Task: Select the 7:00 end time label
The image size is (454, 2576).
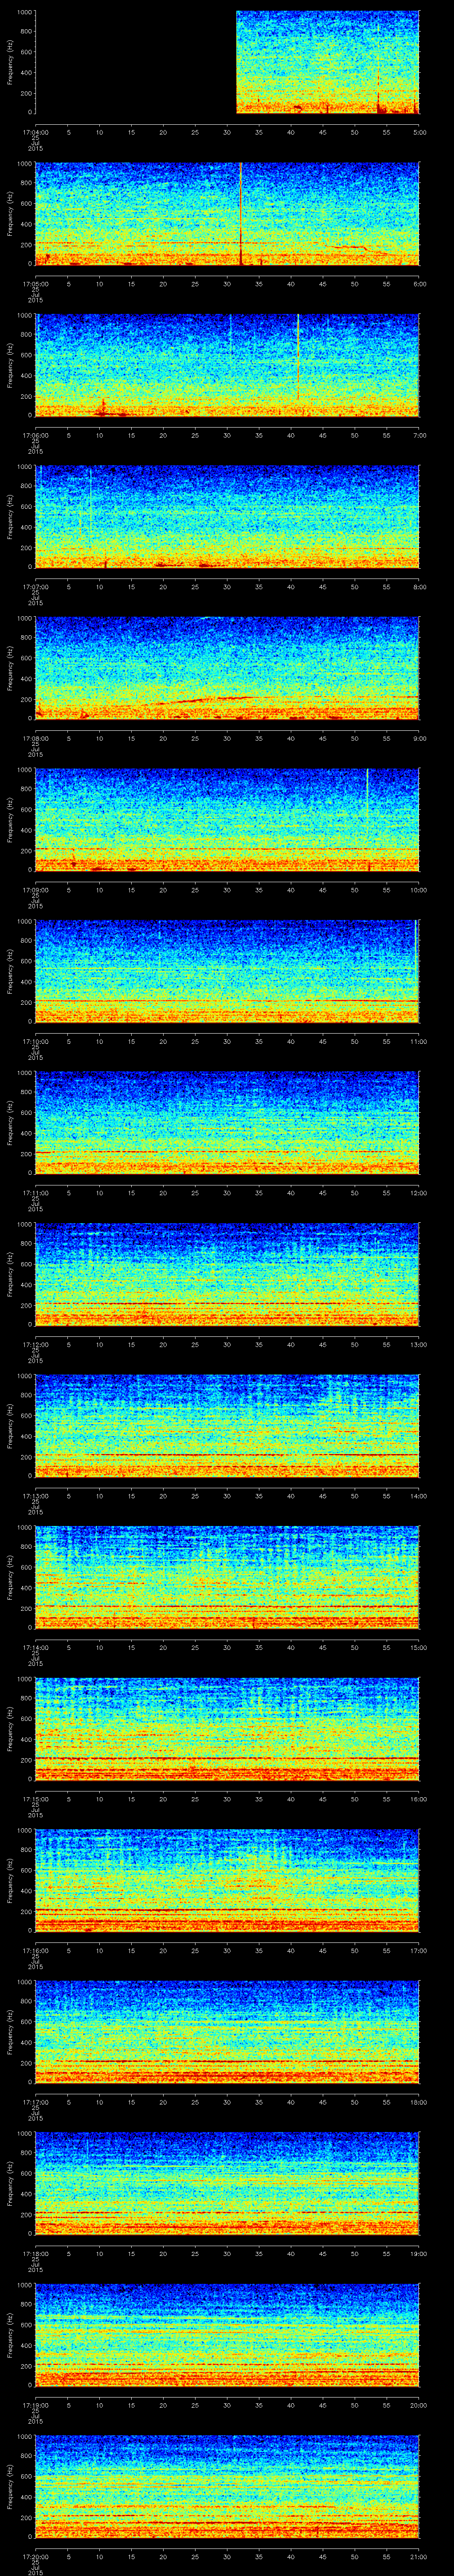Action: (420, 435)
